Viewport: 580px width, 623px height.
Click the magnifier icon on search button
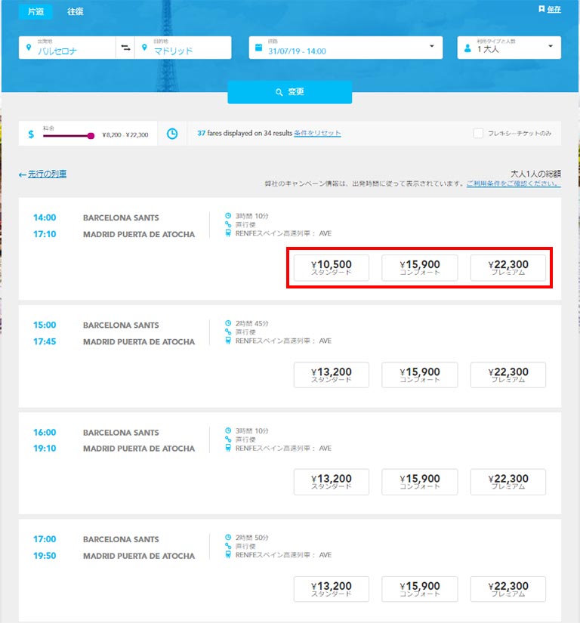coord(279,92)
